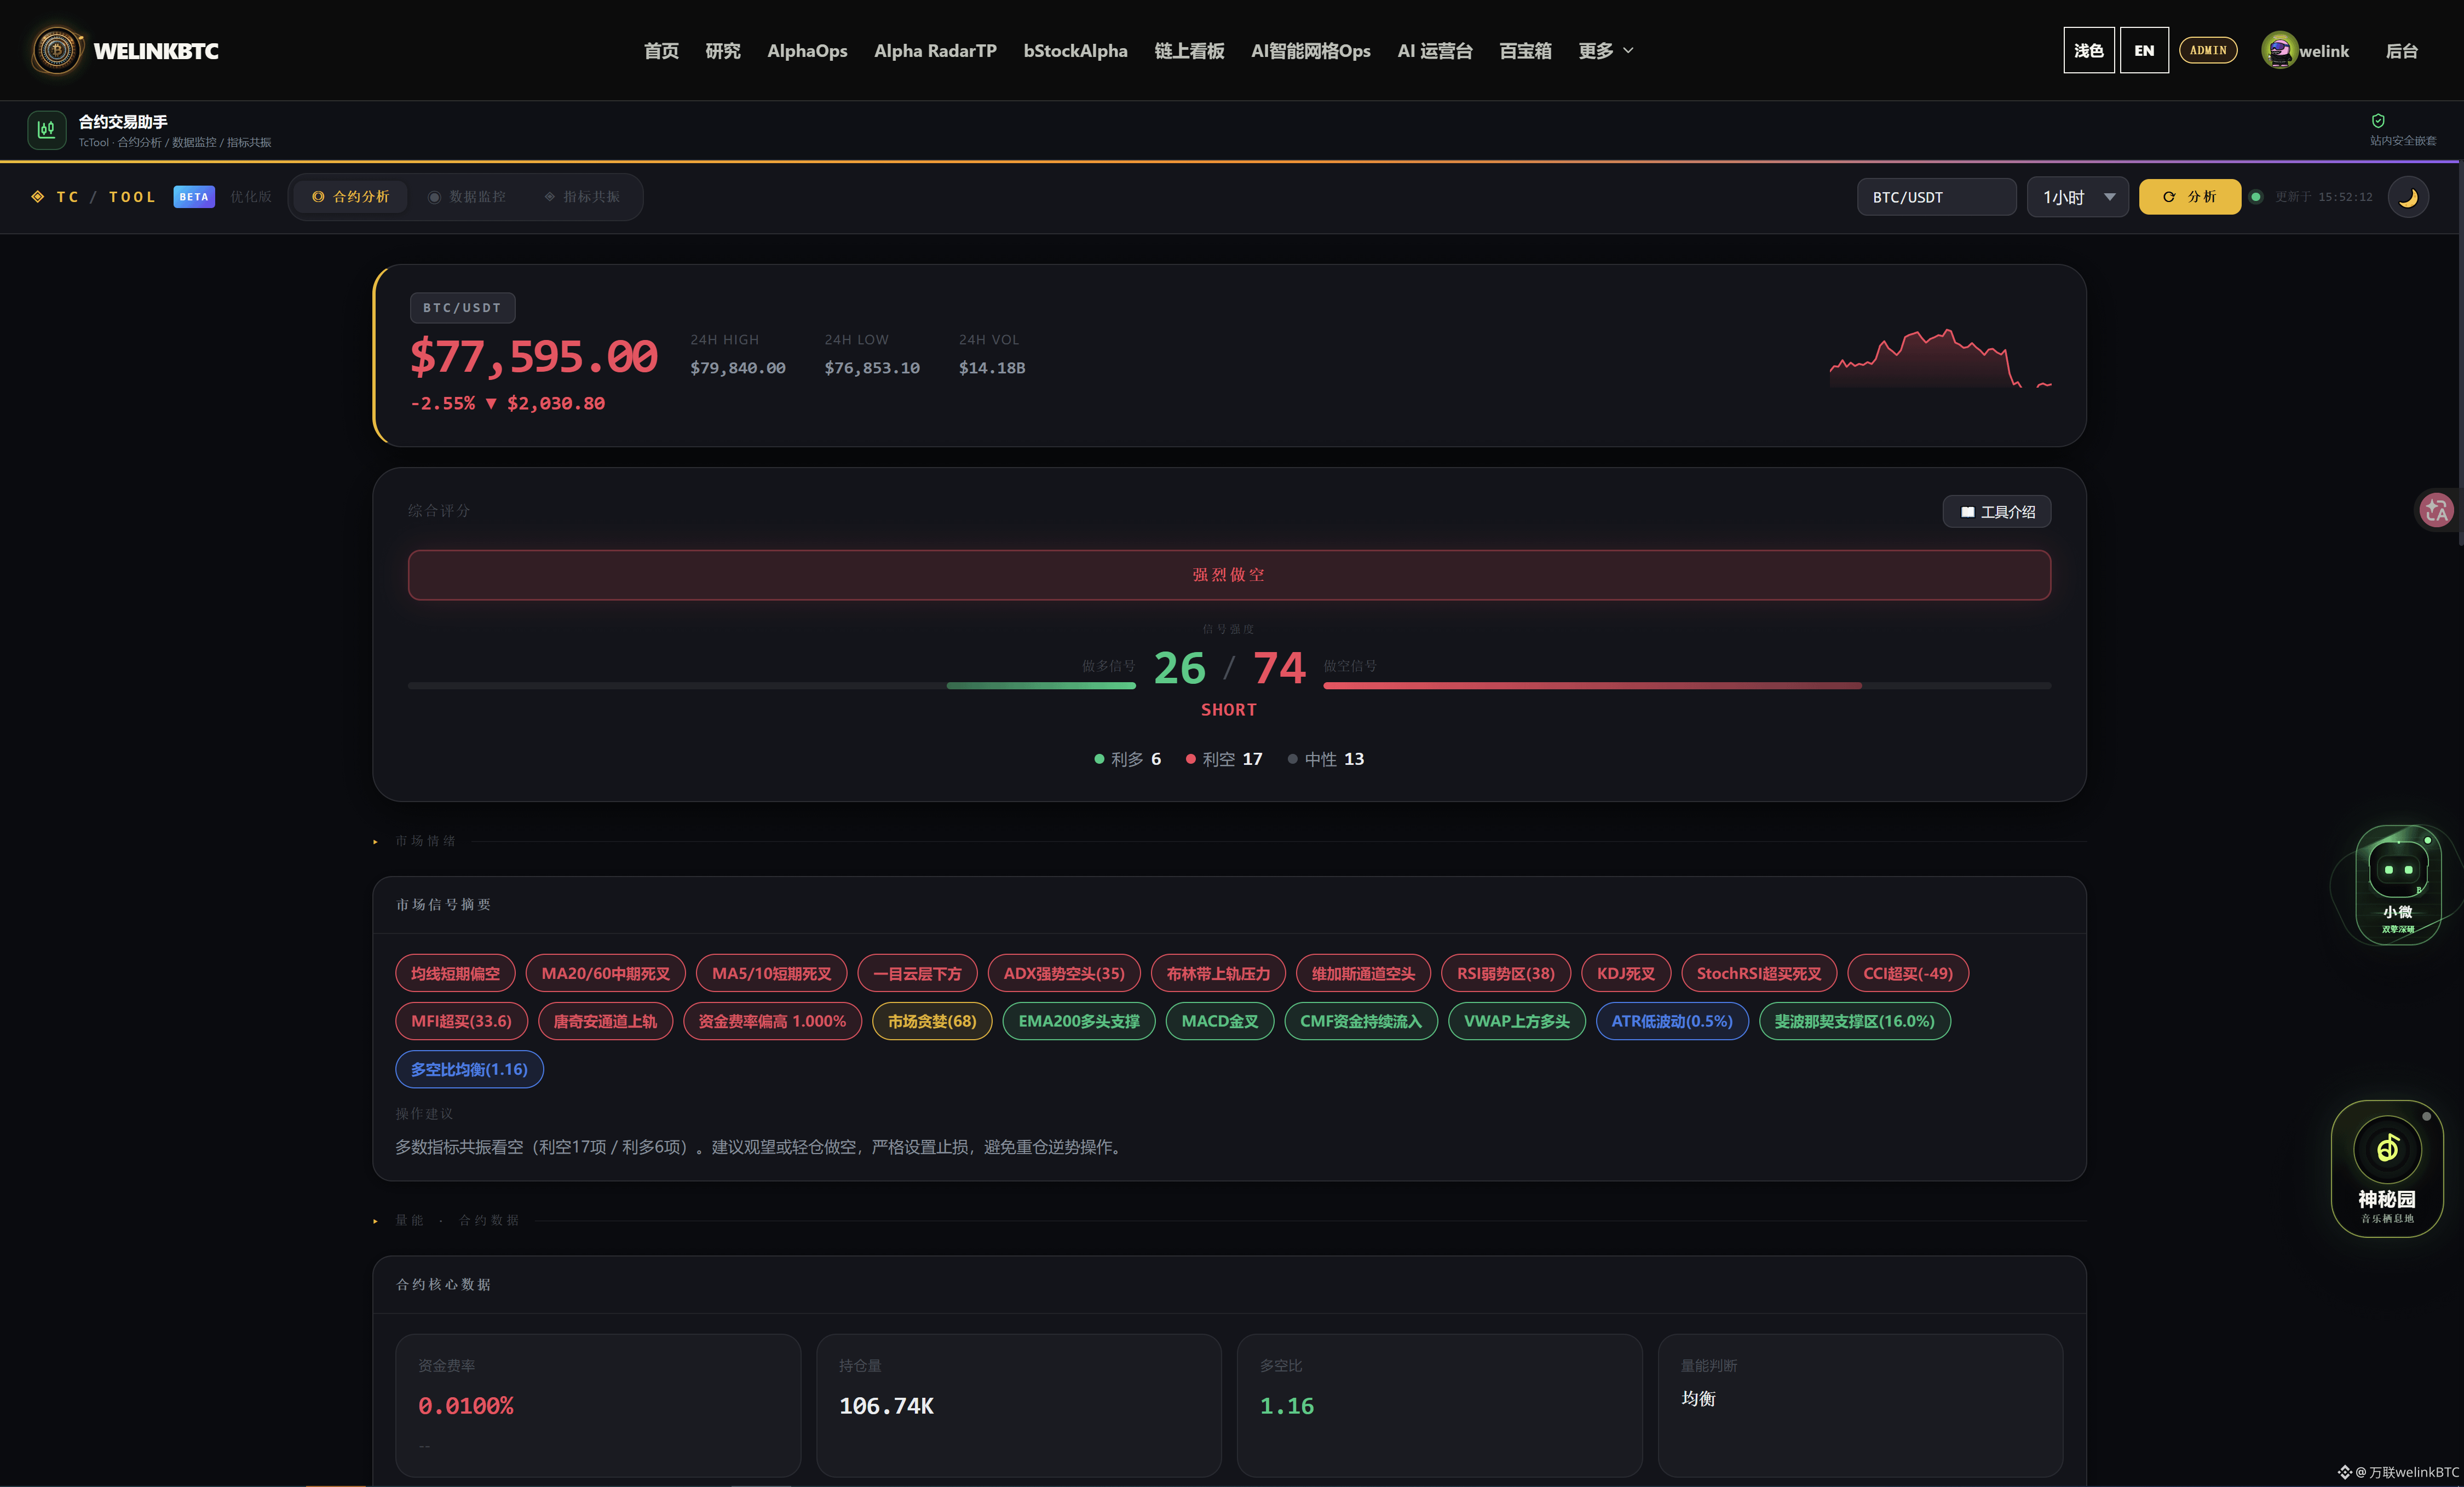This screenshot has height=1487, width=2464.
Task: Click the yellow 分析 refresh button
Action: (2189, 197)
